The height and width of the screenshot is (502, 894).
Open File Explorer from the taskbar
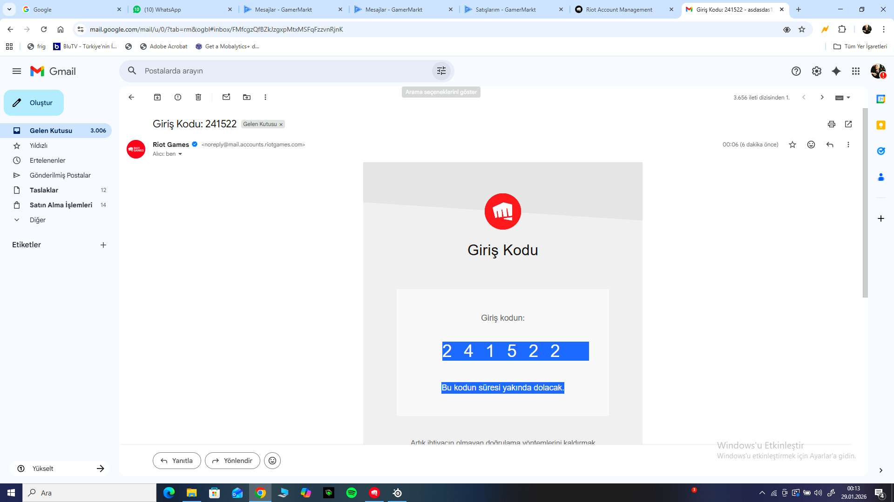click(192, 493)
